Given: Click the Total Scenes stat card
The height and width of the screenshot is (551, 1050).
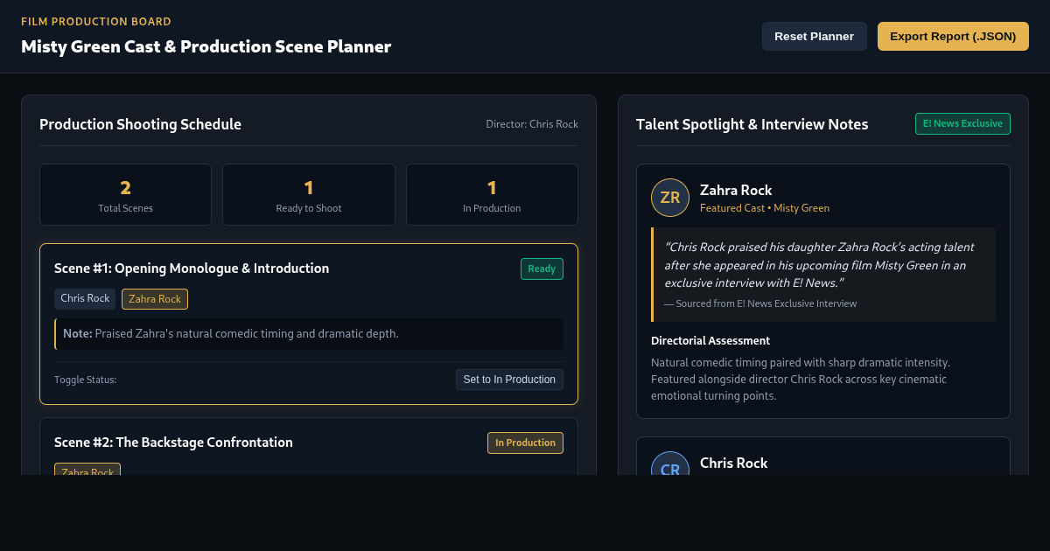Looking at the screenshot, I should pyautogui.click(x=125, y=195).
